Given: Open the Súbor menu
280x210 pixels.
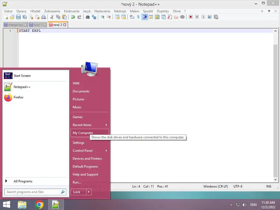Looking at the screenshot, I should tap(8, 11).
